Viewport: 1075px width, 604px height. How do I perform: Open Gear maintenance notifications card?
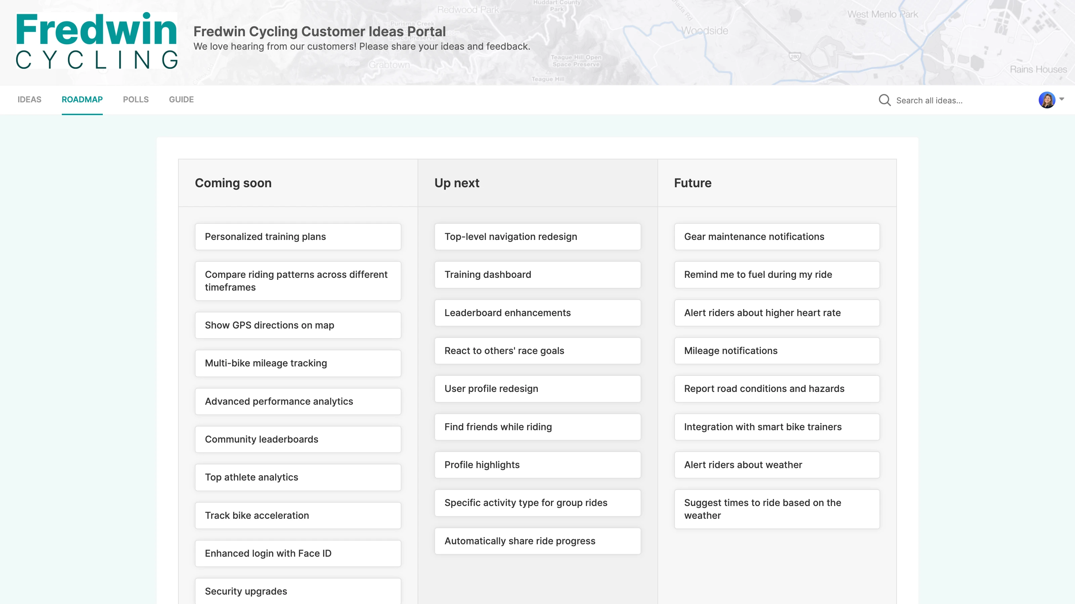pos(777,237)
